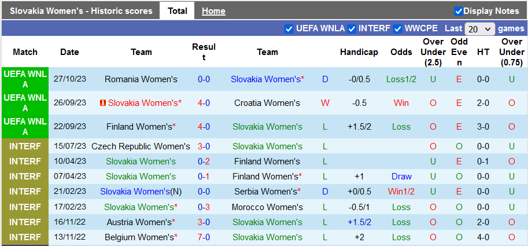Toggle the WWCPE checkbox

pyautogui.click(x=398, y=28)
